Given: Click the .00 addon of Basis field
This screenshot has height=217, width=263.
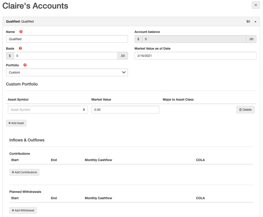Looking at the screenshot, I should (x=123, y=56).
